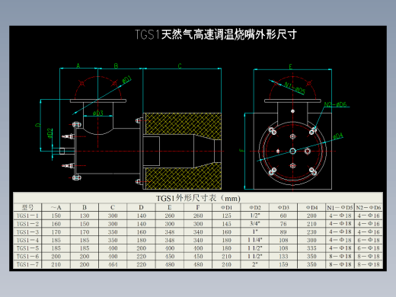
Task: Click the 76 ΦD3 value for TGS1-2
Action: [283, 224]
